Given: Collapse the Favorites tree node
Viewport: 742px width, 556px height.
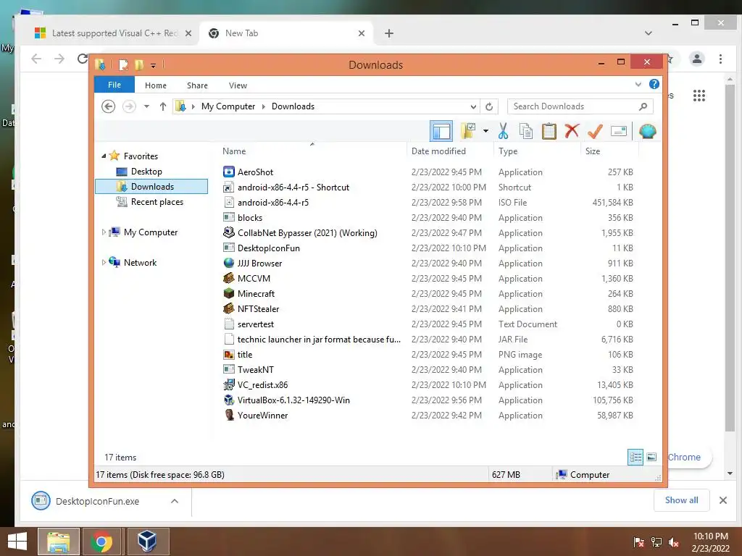Looking at the screenshot, I should pos(104,156).
